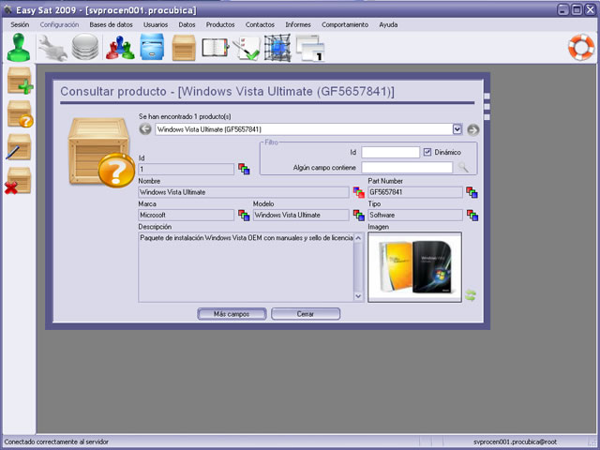This screenshot has height=450, width=600.
Task: Click the Id field showing 1
Action: 186,169
